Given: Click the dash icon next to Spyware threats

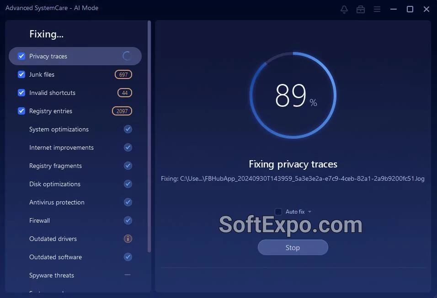Looking at the screenshot, I should (128, 275).
